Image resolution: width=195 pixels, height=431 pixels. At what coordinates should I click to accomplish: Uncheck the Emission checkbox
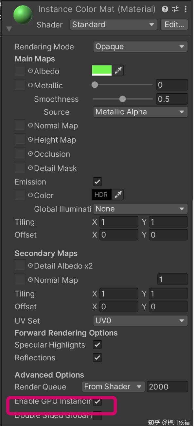tap(97, 181)
